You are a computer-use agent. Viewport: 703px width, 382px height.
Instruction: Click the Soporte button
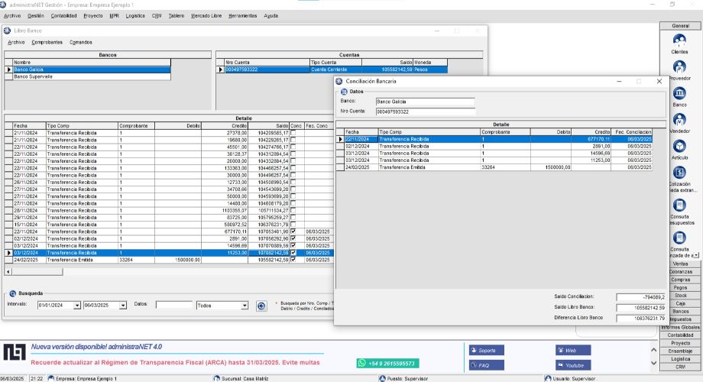click(x=487, y=350)
